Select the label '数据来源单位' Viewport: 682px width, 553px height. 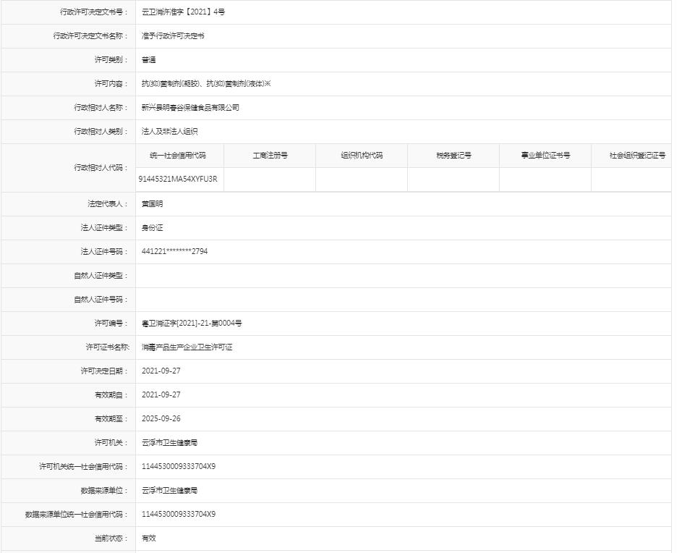(104, 491)
